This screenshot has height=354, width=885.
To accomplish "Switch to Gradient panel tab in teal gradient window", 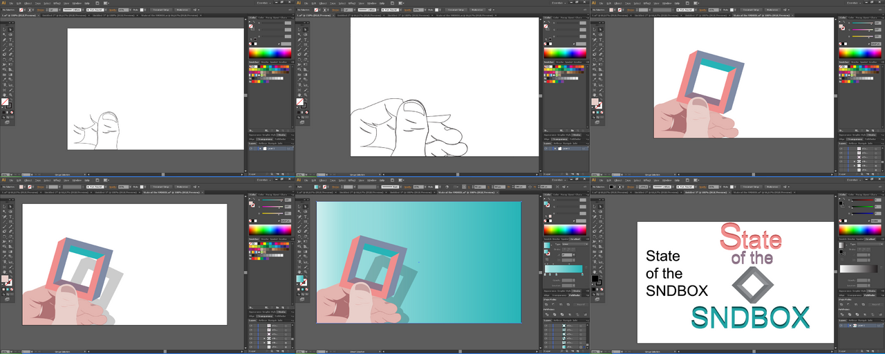I will tap(575, 239).
